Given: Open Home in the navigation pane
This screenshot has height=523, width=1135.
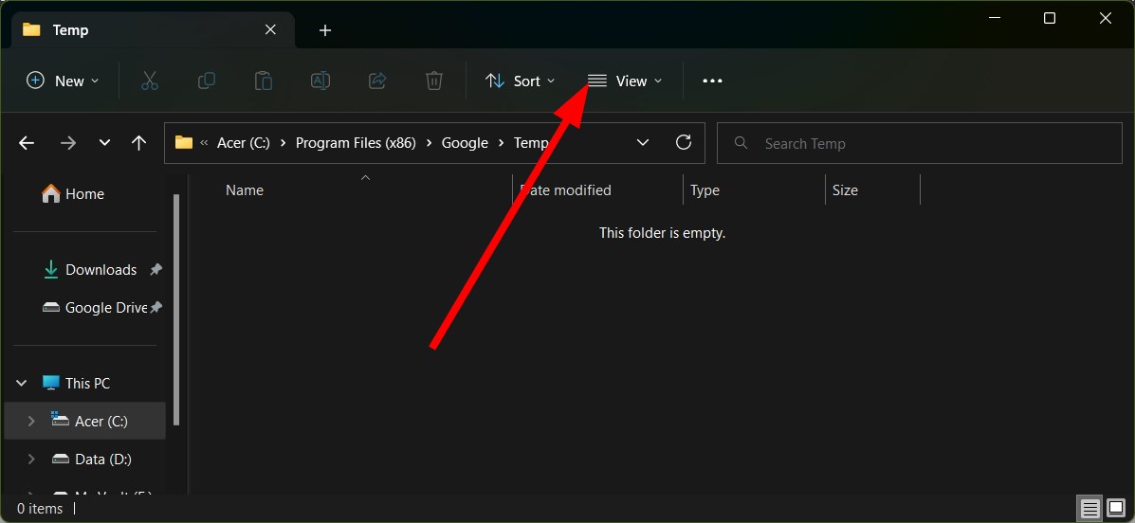Looking at the screenshot, I should (84, 194).
